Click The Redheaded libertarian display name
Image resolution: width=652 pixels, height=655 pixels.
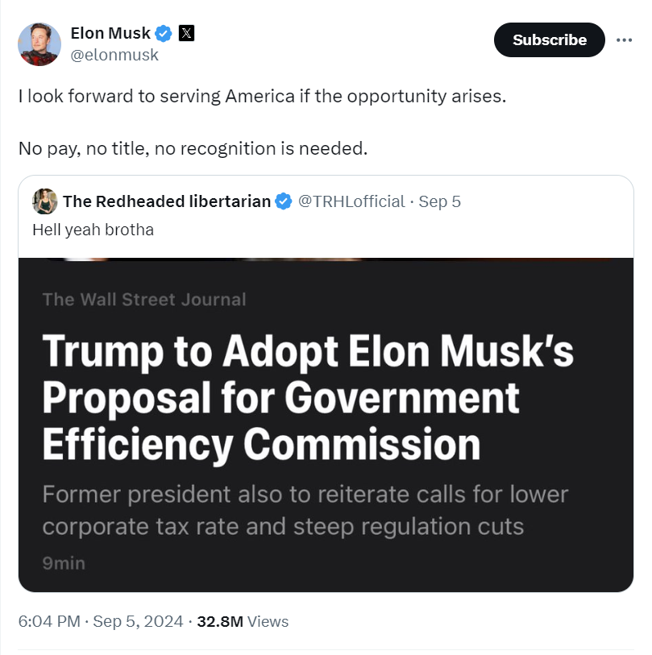tap(167, 201)
